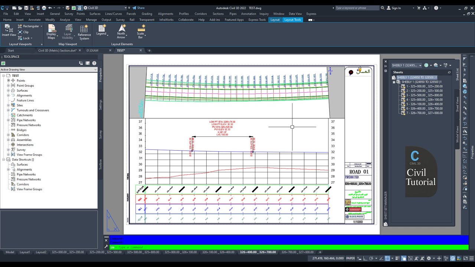Click the Reference System button
The height and width of the screenshot is (267, 475).
pyautogui.click(x=84, y=32)
